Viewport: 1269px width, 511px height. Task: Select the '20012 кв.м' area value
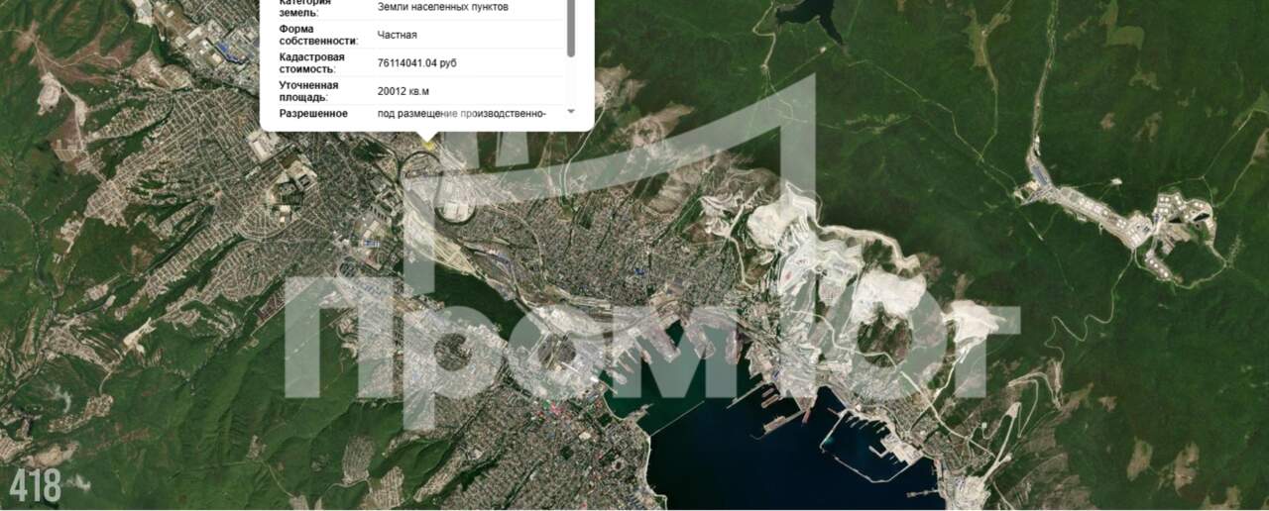[404, 90]
